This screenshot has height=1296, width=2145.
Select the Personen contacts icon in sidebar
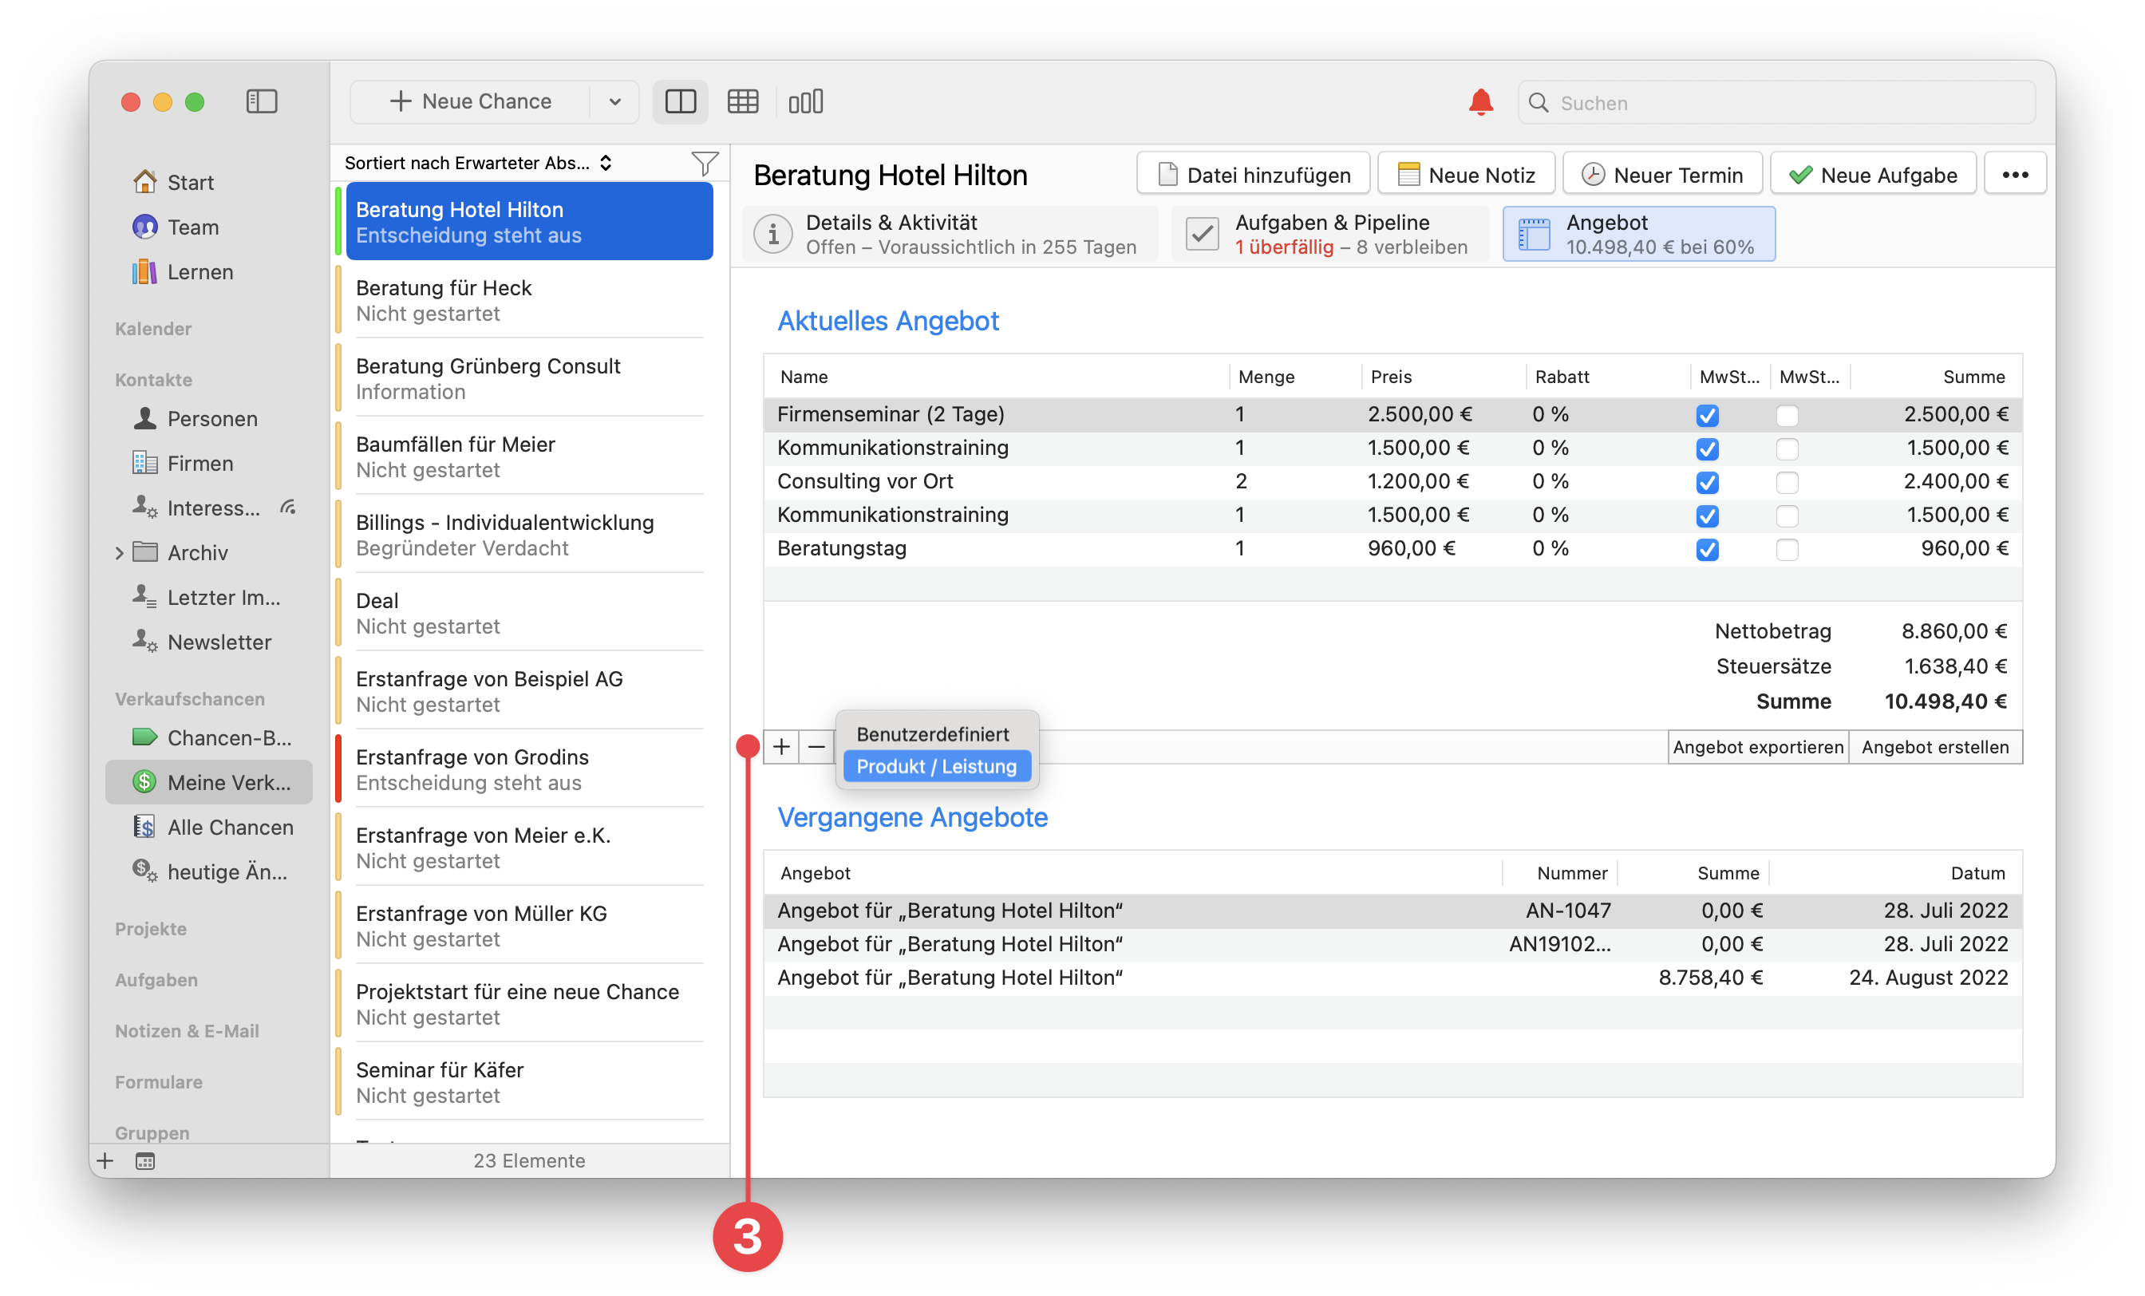[x=144, y=419]
